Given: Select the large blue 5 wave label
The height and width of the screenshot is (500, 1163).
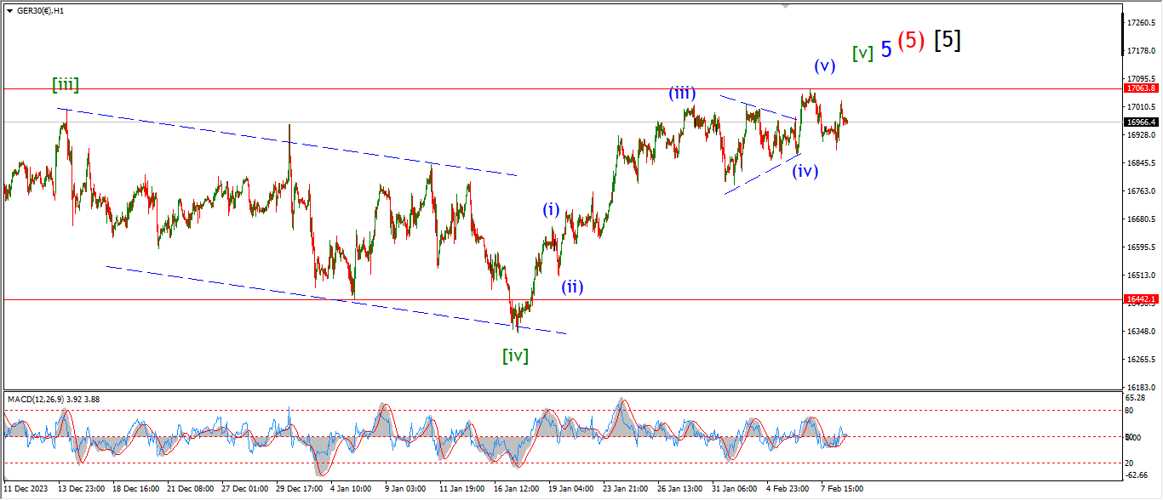Looking at the screenshot, I should pyautogui.click(x=886, y=49).
